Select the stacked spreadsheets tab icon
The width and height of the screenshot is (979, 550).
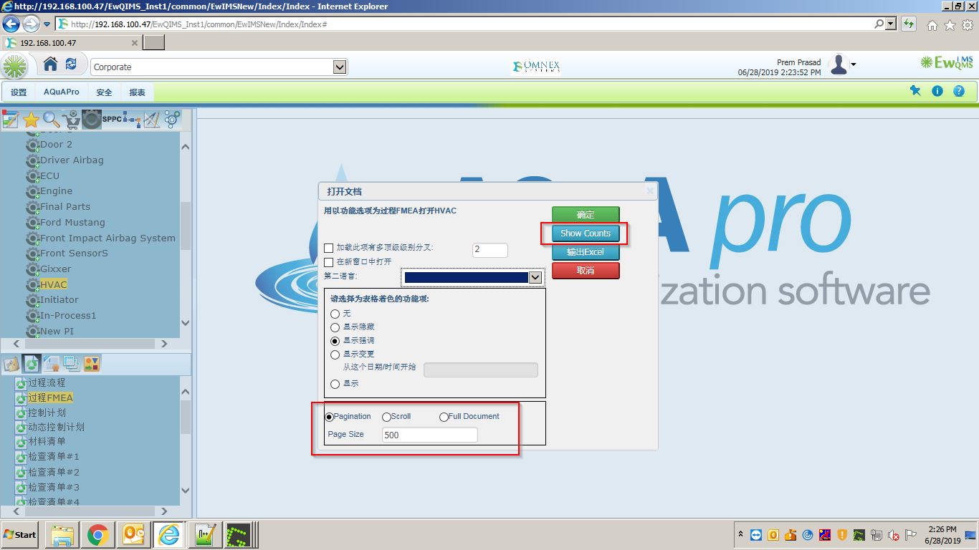click(72, 364)
